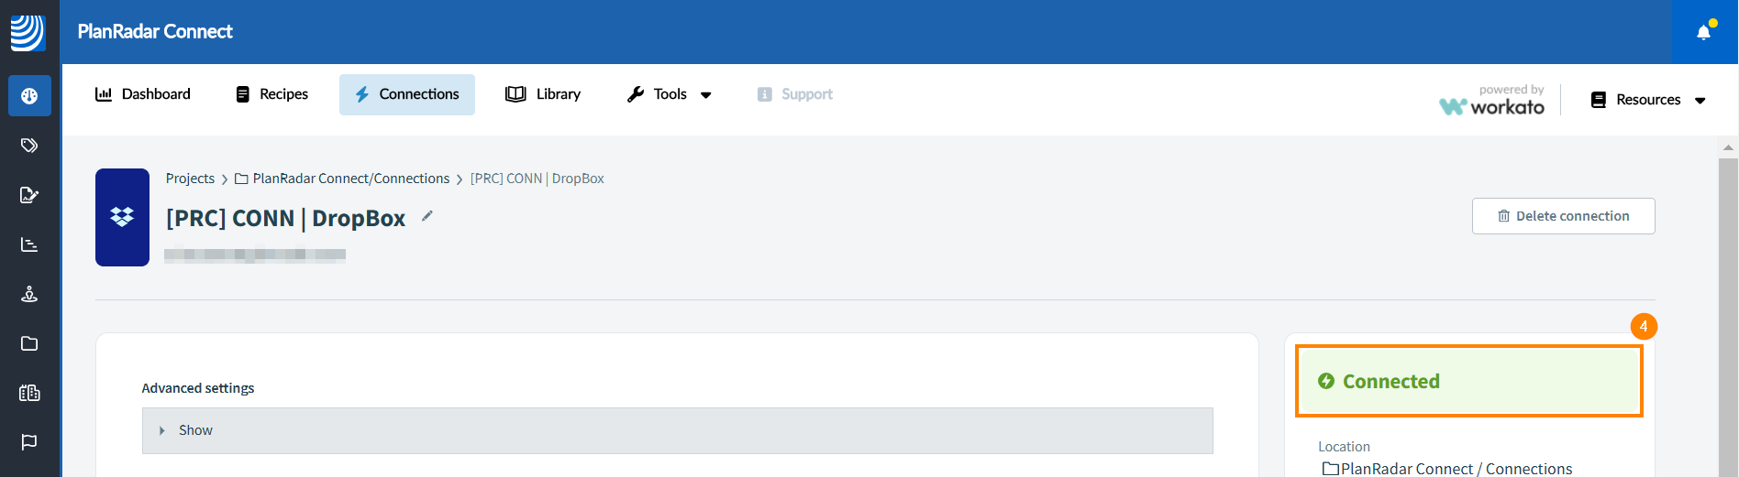Open the tags sidebar icon
The height and width of the screenshot is (477, 1739).
(x=29, y=146)
